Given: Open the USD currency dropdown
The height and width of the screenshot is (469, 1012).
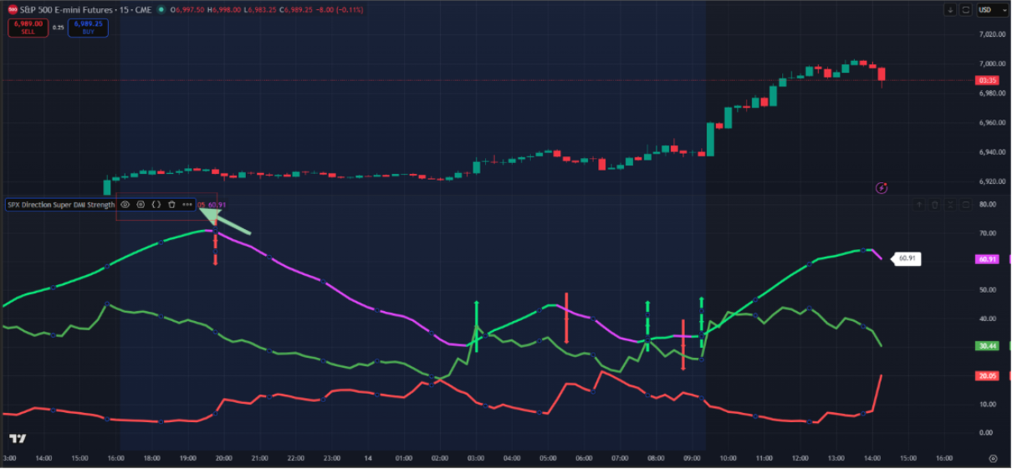Looking at the screenshot, I should click(x=990, y=10).
